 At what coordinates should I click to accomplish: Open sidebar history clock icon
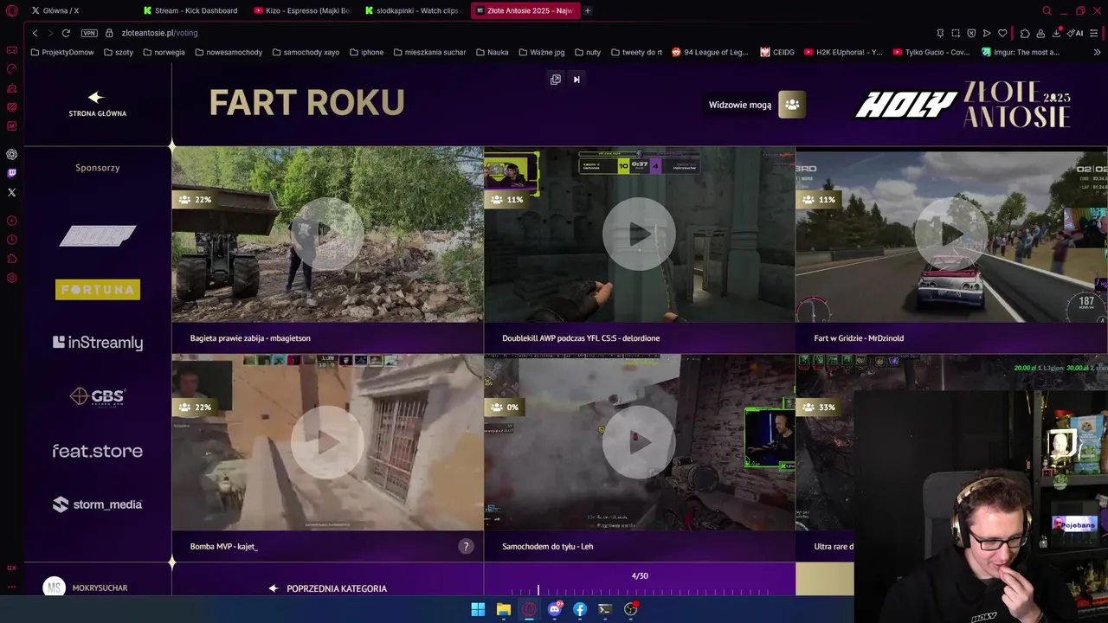[11, 240]
